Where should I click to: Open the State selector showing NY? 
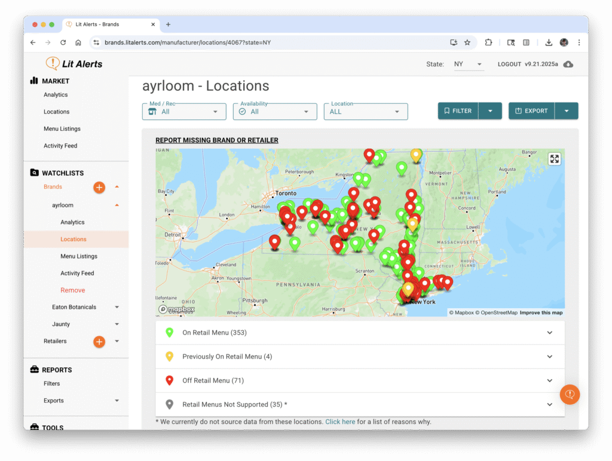[468, 64]
